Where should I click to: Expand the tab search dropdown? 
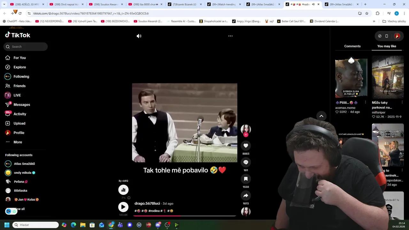click(4, 4)
